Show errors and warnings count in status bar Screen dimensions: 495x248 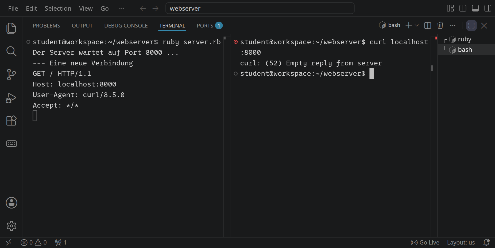click(x=34, y=242)
